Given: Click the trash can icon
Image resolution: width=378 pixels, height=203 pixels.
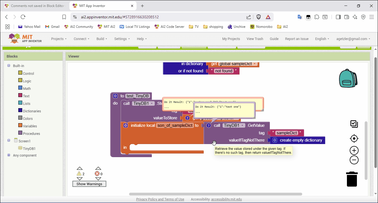Looking at the screenshot, I should pyautogui.click(x=352, y=179).
